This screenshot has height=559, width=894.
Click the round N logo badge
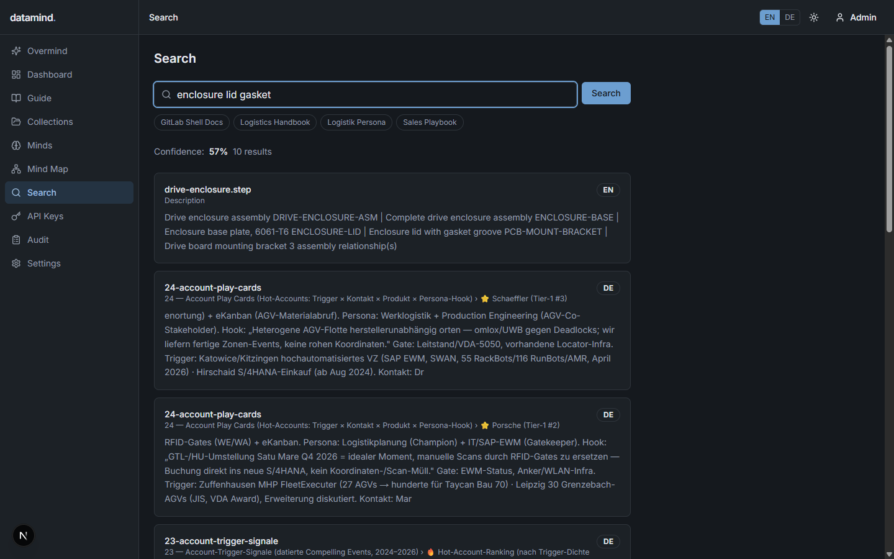point(24,535)
